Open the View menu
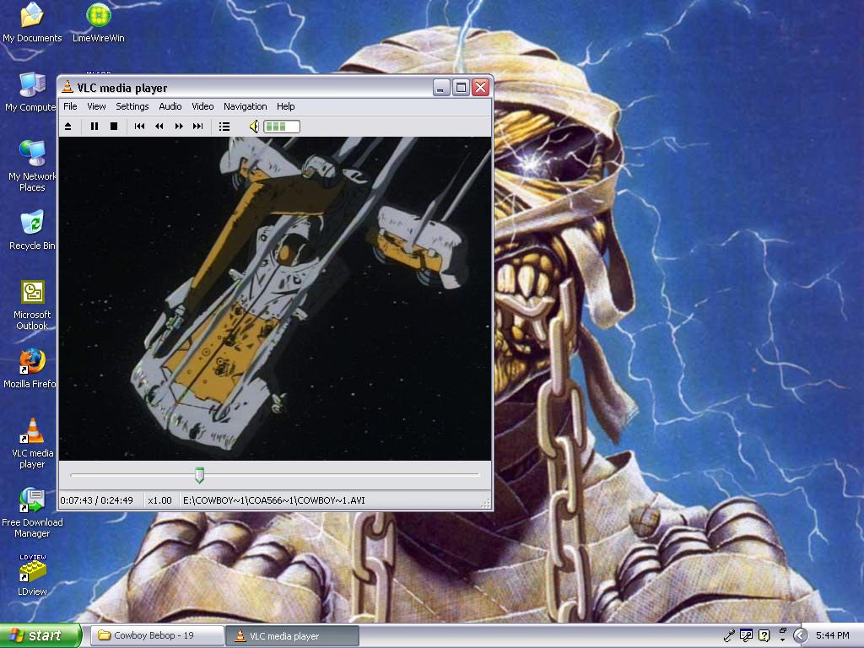Screen dimensions: 864x648 click(x=96, y=106)
